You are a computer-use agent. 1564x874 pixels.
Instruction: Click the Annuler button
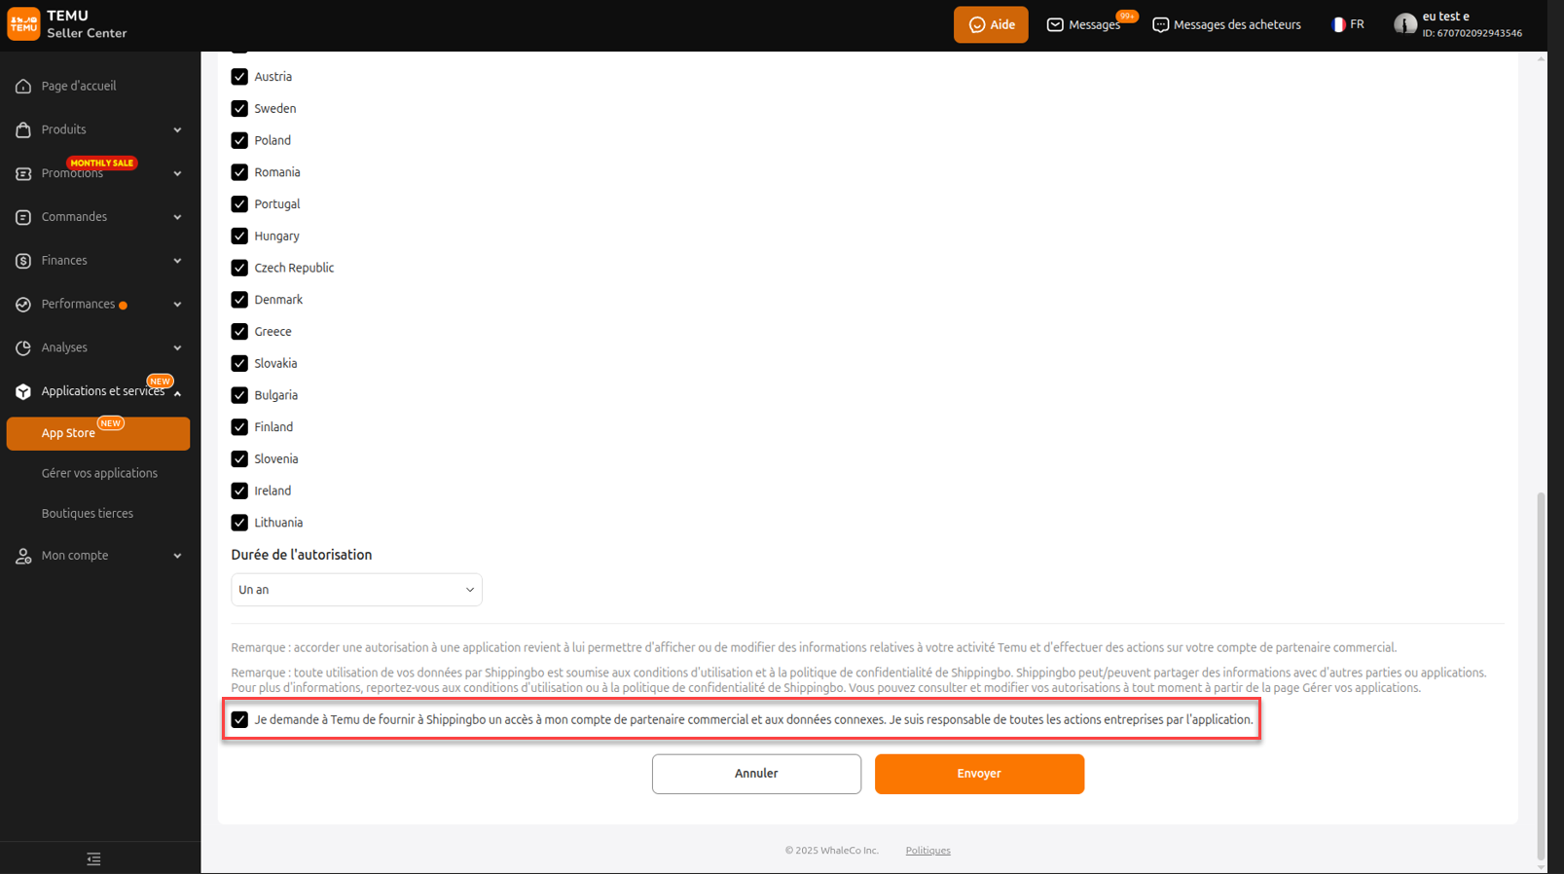pyautogui.click(x=756, y=774)
